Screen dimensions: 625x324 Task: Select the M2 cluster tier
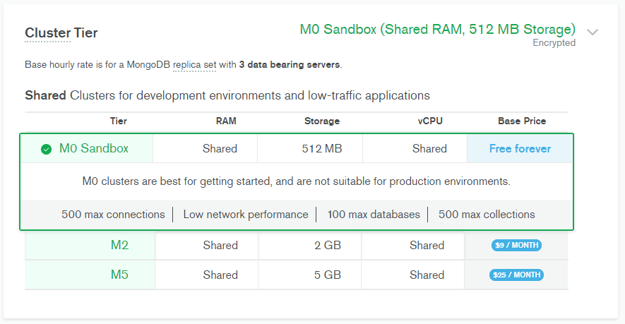119,246
